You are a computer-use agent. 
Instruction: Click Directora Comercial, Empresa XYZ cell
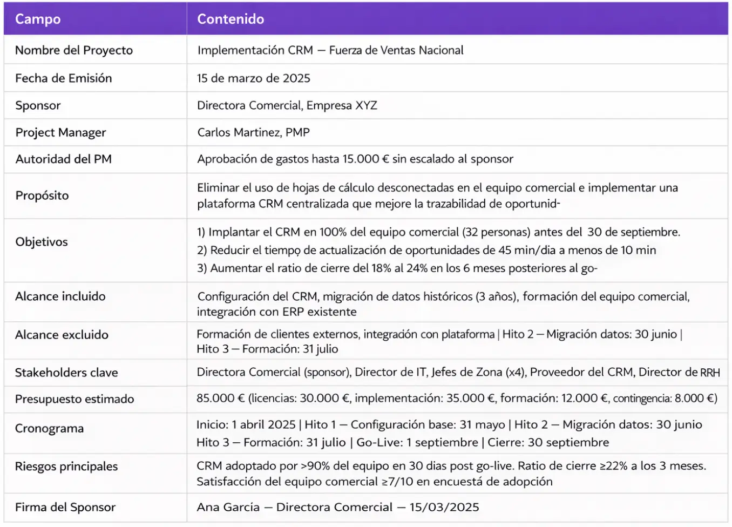tap(288, 105)
